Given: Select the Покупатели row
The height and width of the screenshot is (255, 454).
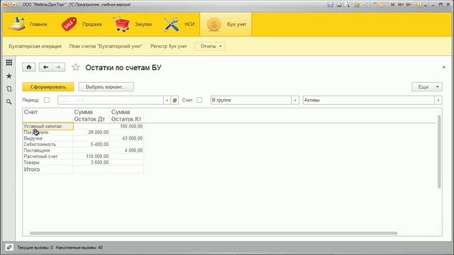Looking at the screenshot, I should (x=48, y=132).
